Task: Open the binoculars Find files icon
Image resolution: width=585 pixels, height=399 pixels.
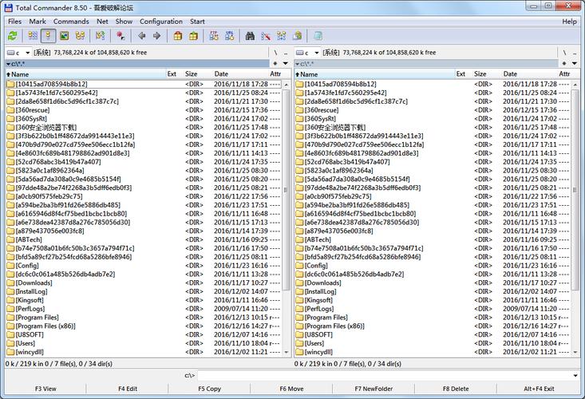Action: [x=250, y=36]
